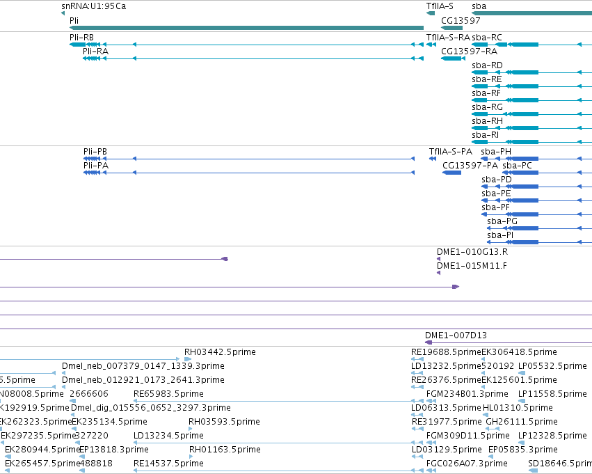Image resolution: width=592 pixels, height=474 pixels.
Task: Click the HL01310.5prime EST label
Action: (518, 408)
